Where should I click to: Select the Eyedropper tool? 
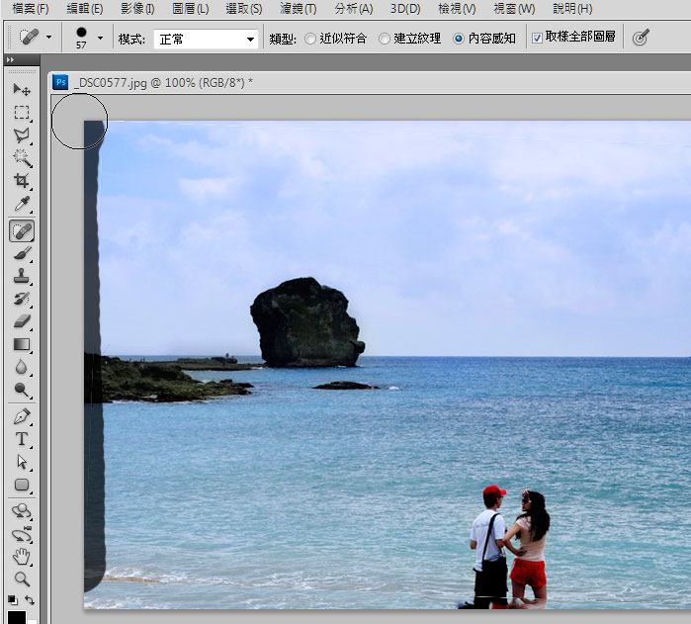pyautogui.click(x=21, y=204)
